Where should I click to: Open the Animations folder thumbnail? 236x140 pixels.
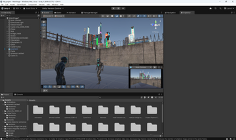pos(38,110)
